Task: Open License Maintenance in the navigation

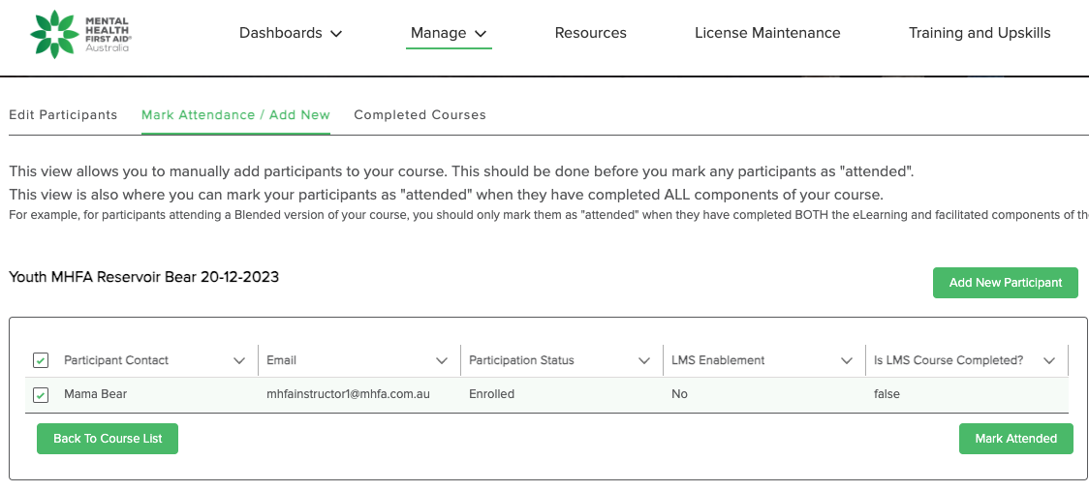Action: pos(767,33)
